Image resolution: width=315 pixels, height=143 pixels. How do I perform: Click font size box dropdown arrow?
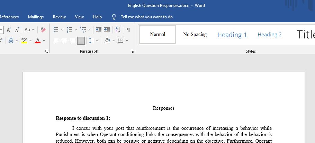point(2,30)
